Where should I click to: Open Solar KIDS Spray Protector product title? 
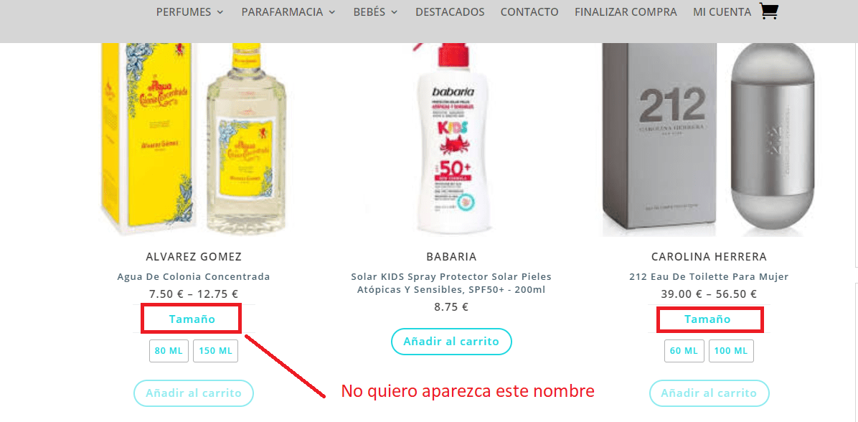pyautogui.click(x=451, y=283)
